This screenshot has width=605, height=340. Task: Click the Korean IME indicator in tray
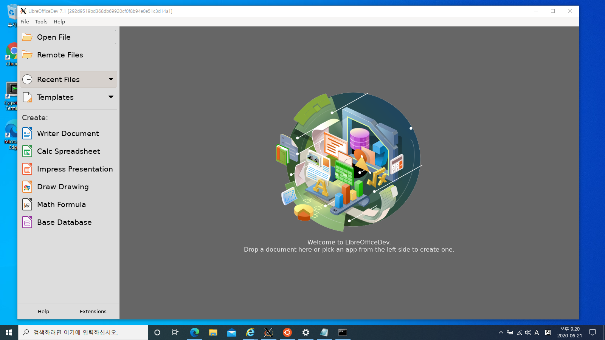pos(548,332)
